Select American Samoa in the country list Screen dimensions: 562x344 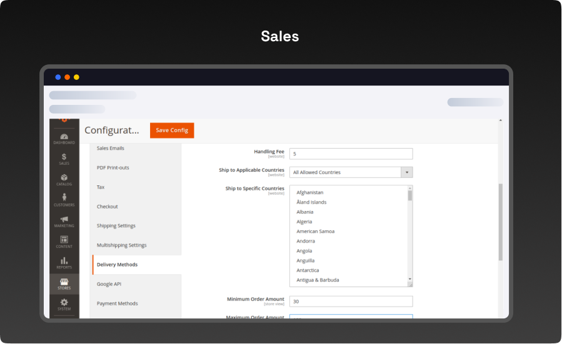(315, 231)
